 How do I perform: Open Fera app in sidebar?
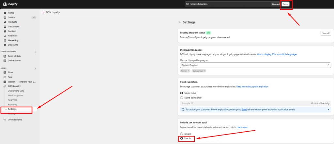pos(10,77)
